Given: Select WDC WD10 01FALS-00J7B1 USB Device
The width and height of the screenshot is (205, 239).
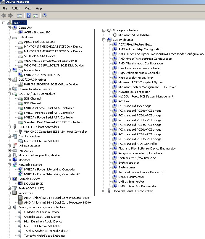Looking at the screenshot, I should (x=51, y=61).
